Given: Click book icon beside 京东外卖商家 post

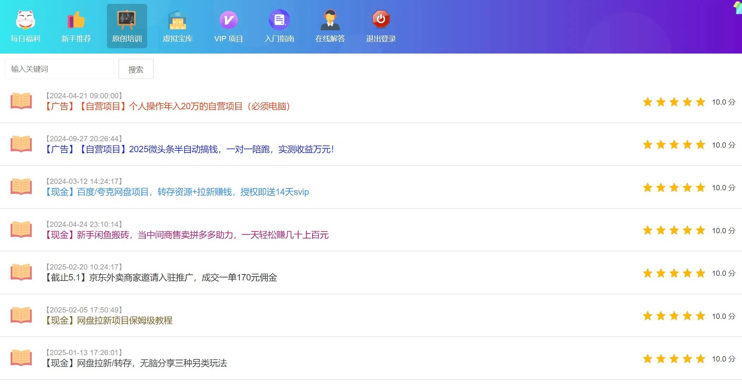Looking at the screenshot, I should point(21,272).
